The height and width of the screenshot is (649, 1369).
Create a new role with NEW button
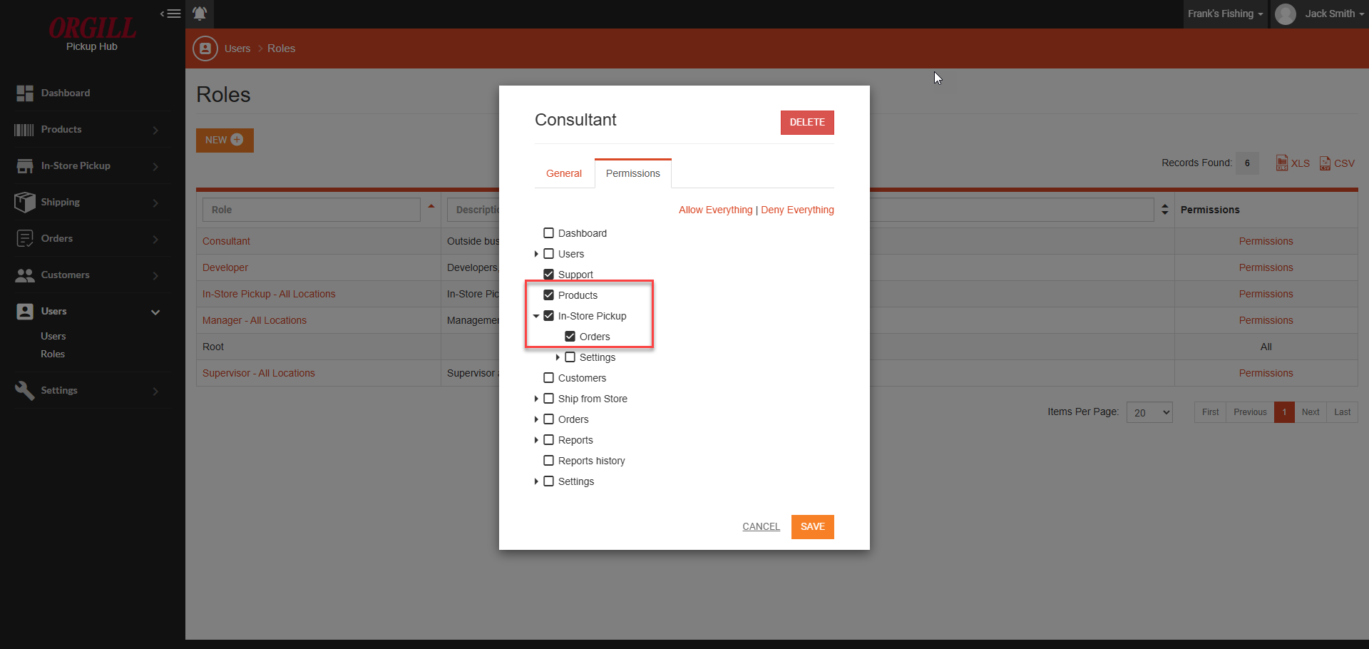tap(225, 140)
